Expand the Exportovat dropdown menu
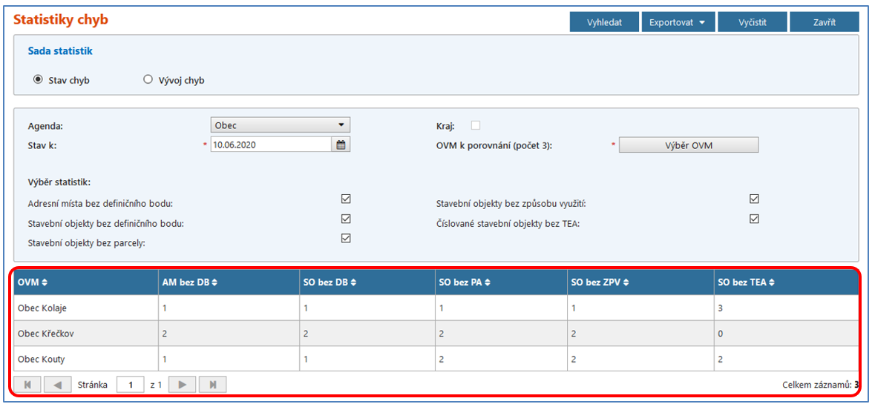 pos(678,22)
